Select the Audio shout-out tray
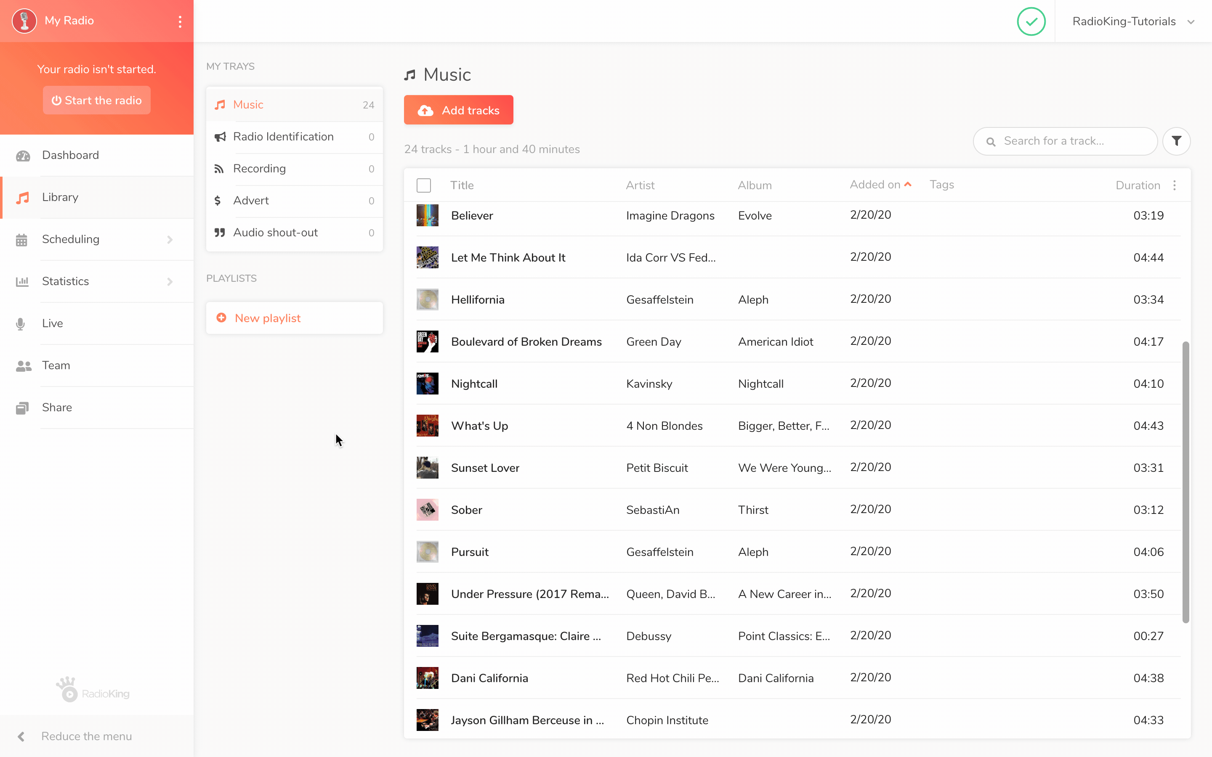Screen dimensions: 1212x757 pyautogui.click(x=295, y=233)
